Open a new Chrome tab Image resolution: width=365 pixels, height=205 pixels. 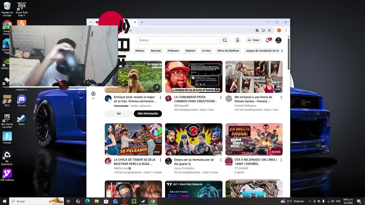(x=142, y=22)
